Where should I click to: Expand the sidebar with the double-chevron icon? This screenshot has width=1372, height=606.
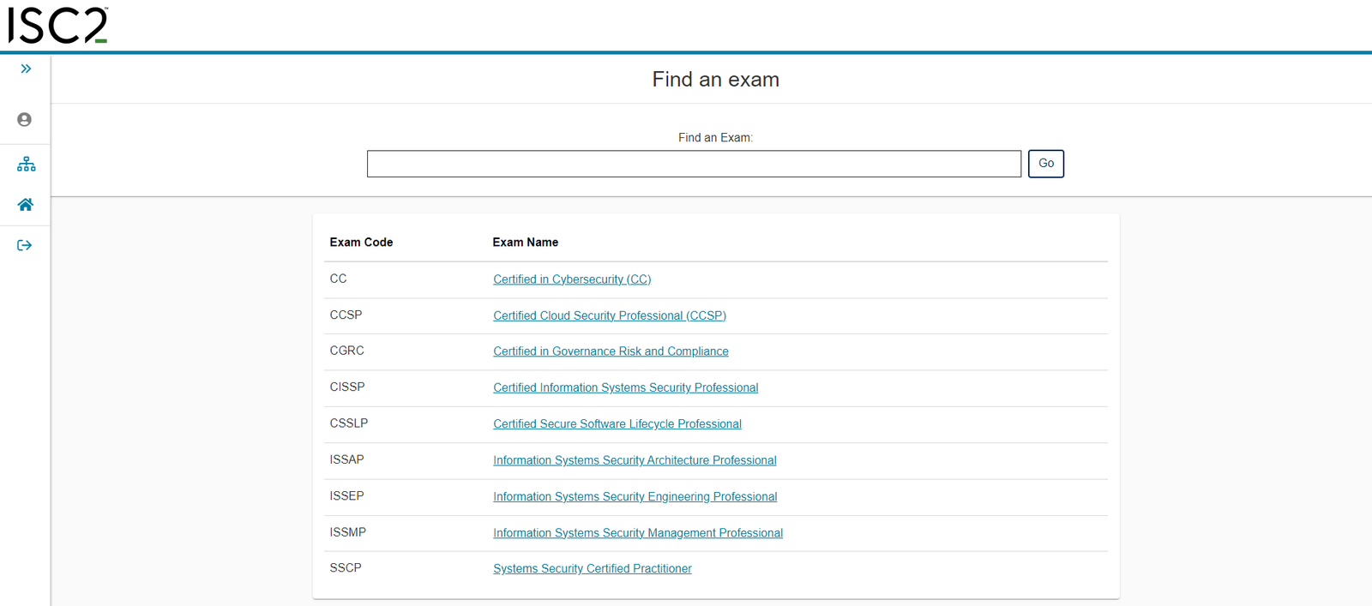click(x=26, y=69)
